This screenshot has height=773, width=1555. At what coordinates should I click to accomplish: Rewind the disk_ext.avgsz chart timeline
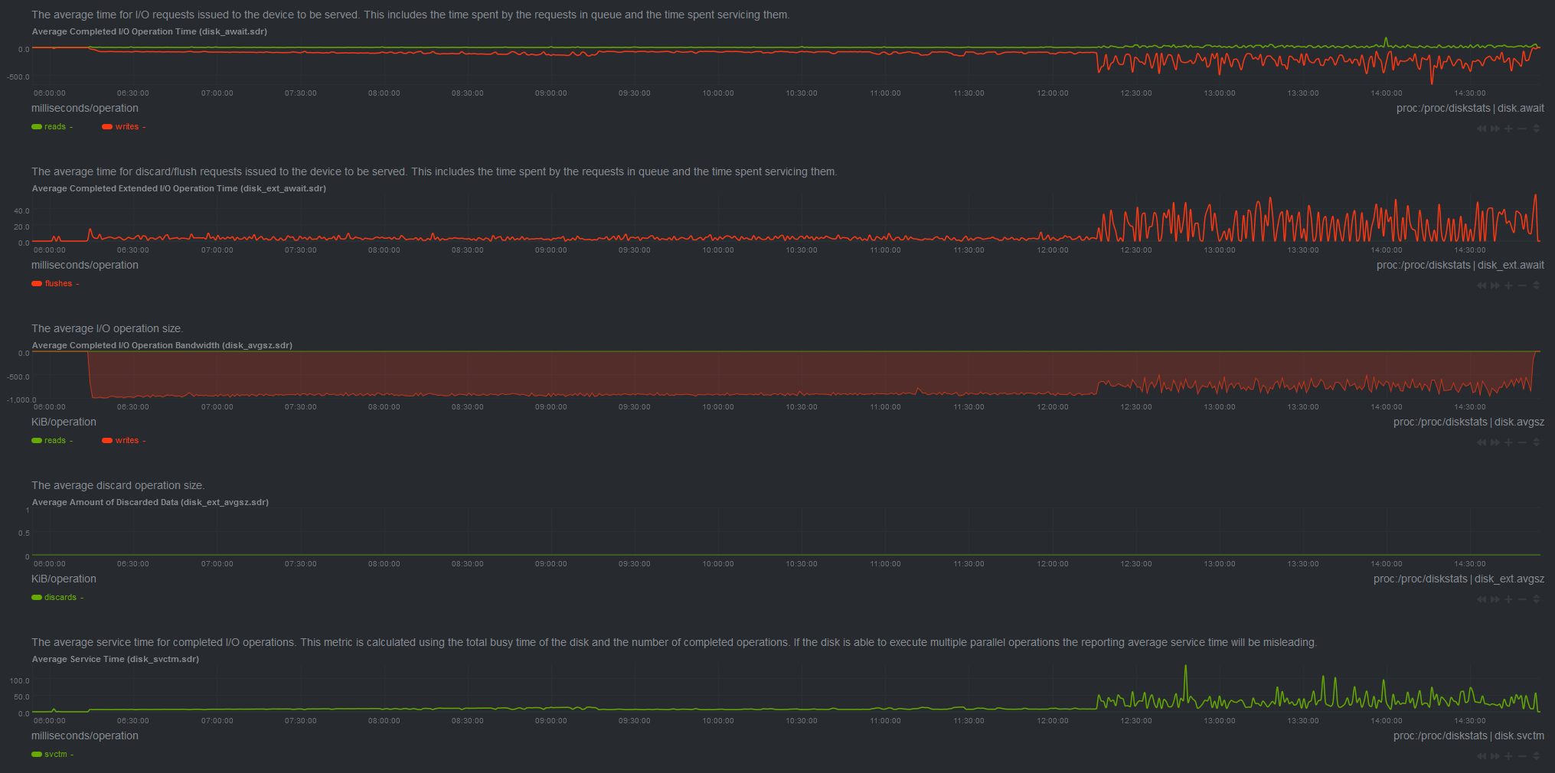pyautogui.click(x=1481, y=599)
